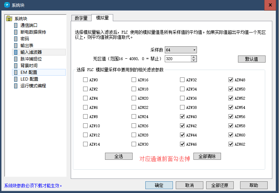Uncheck the AIW56 checkbox
Screen dimensions: 279x193
[231, 117]
